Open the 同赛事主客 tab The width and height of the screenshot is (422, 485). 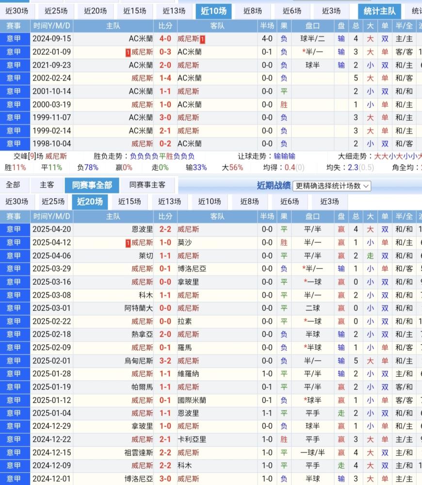tap(147, 185)
